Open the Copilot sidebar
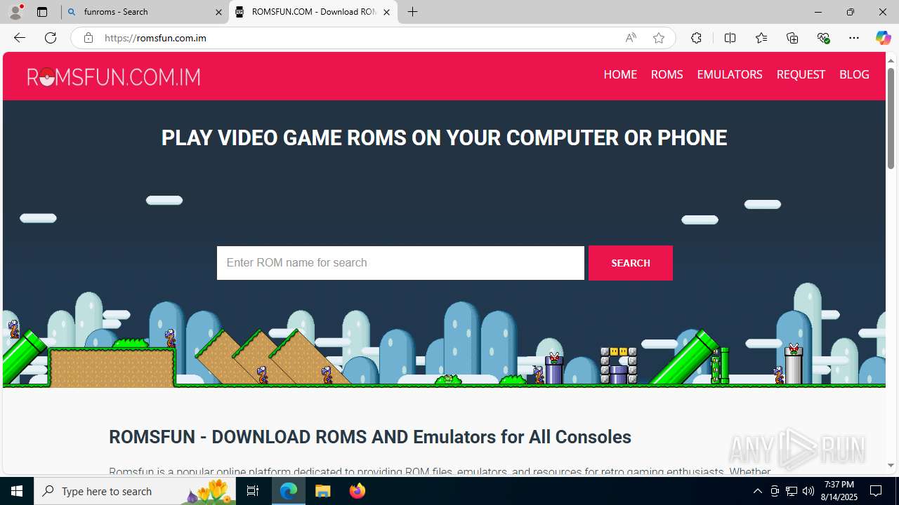The height and width of the screenshot is (505, 899). [883, 38]
